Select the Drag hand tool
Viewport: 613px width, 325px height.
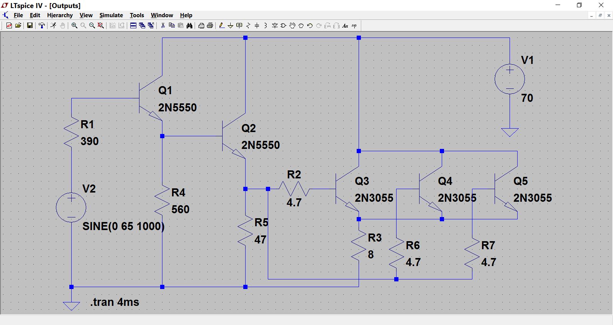click(x=301, y=26)
